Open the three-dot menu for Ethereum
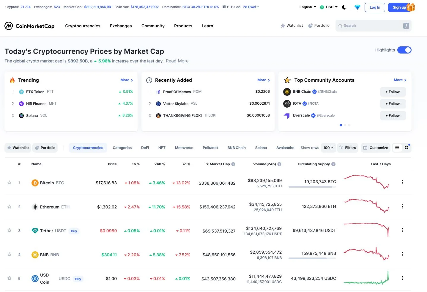 tap(403, 206)
